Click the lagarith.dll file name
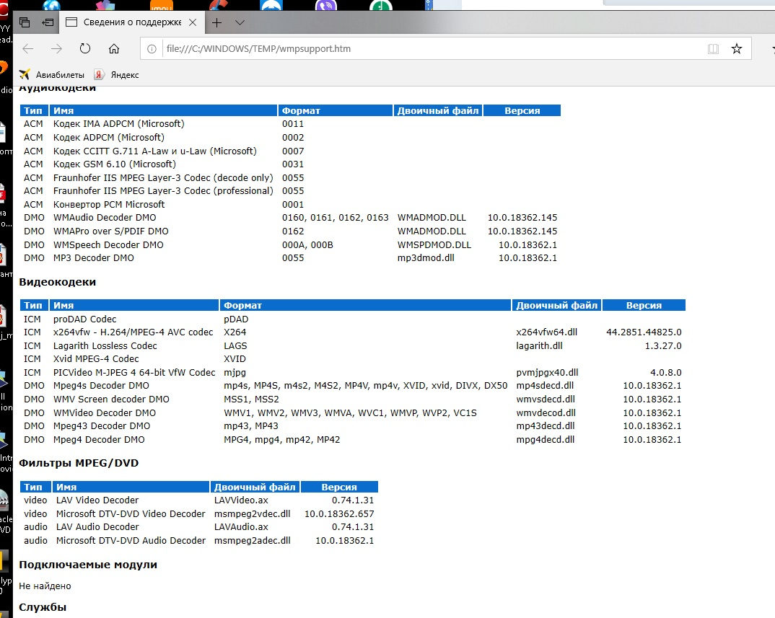The width and height of the screenshot is (775, 618). click(x=539, y=346)
